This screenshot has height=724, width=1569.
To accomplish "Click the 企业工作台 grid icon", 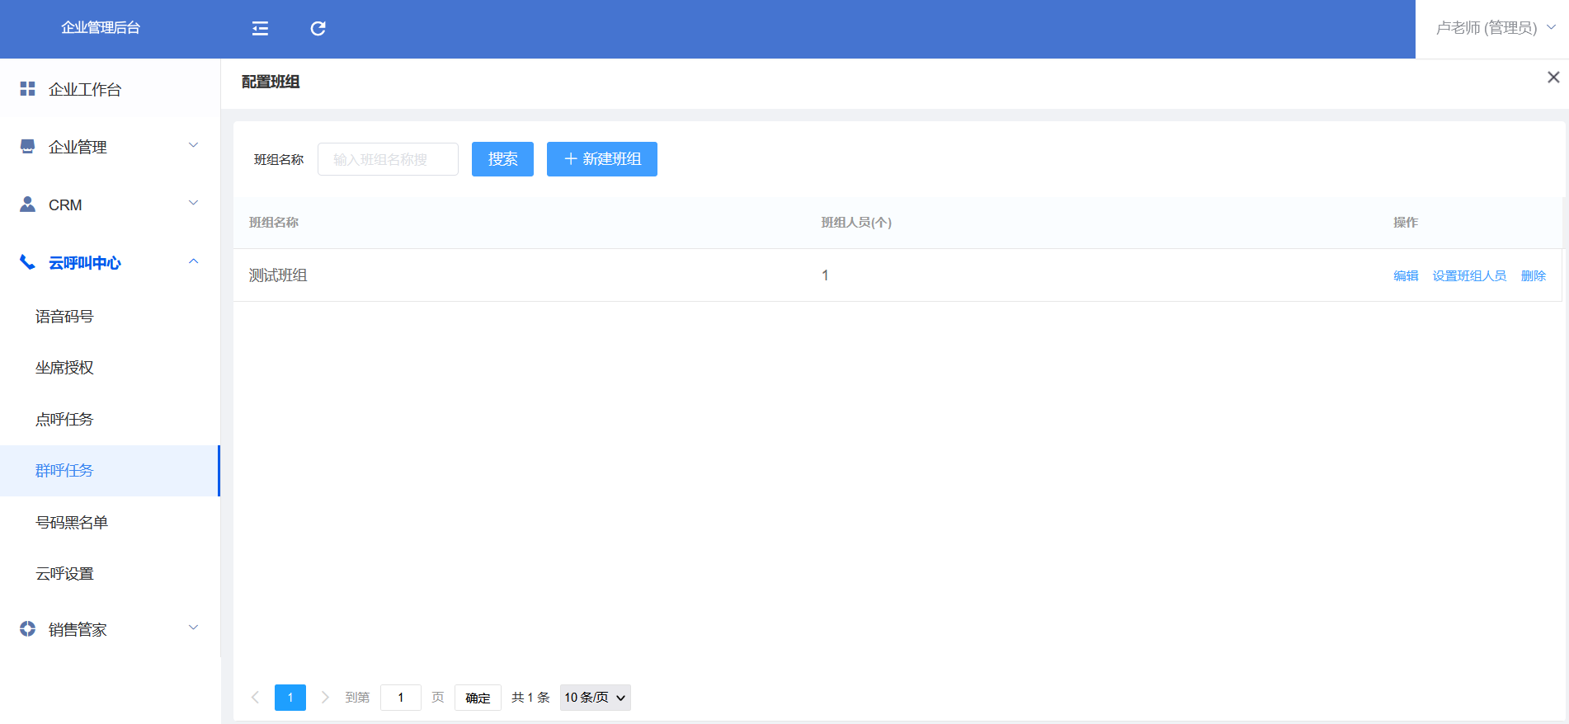I will click(27, 88).
